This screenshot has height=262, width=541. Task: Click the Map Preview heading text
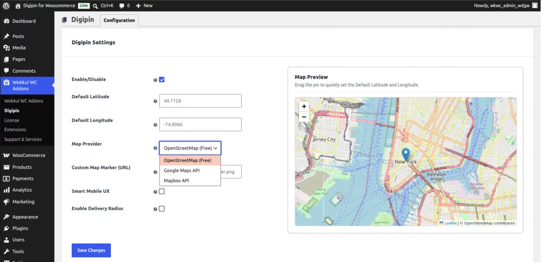click(x=311, y=77)
